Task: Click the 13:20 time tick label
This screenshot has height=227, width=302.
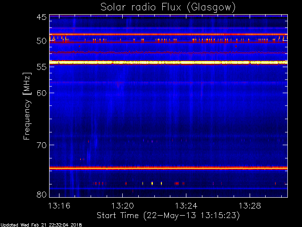Action: [123, 206]
